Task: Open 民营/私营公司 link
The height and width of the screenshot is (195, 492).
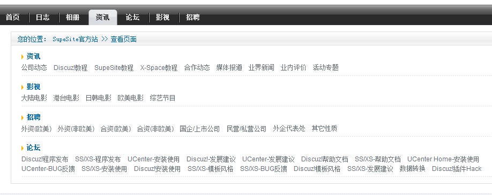Action: tap(247, 128)
